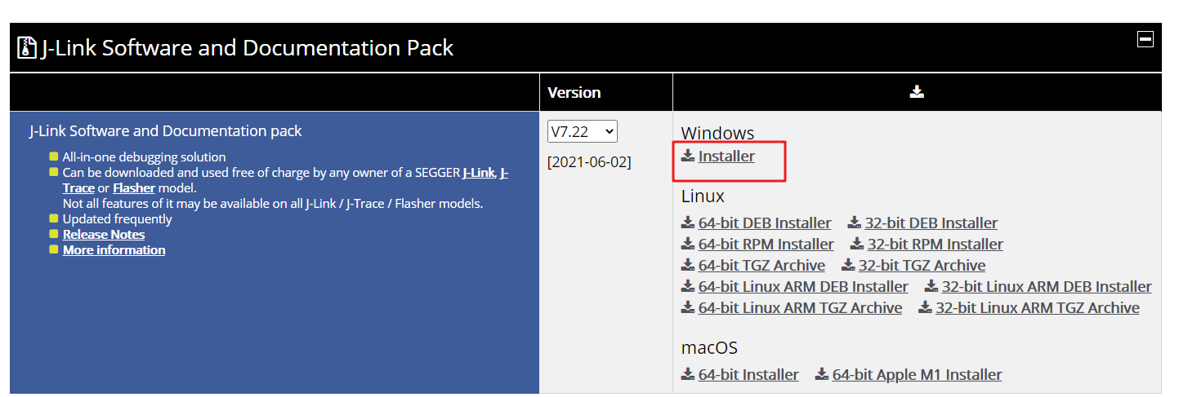Click the Windows Installer download icon
Screen dimensions: 1179x397
[x=688, y=156]
